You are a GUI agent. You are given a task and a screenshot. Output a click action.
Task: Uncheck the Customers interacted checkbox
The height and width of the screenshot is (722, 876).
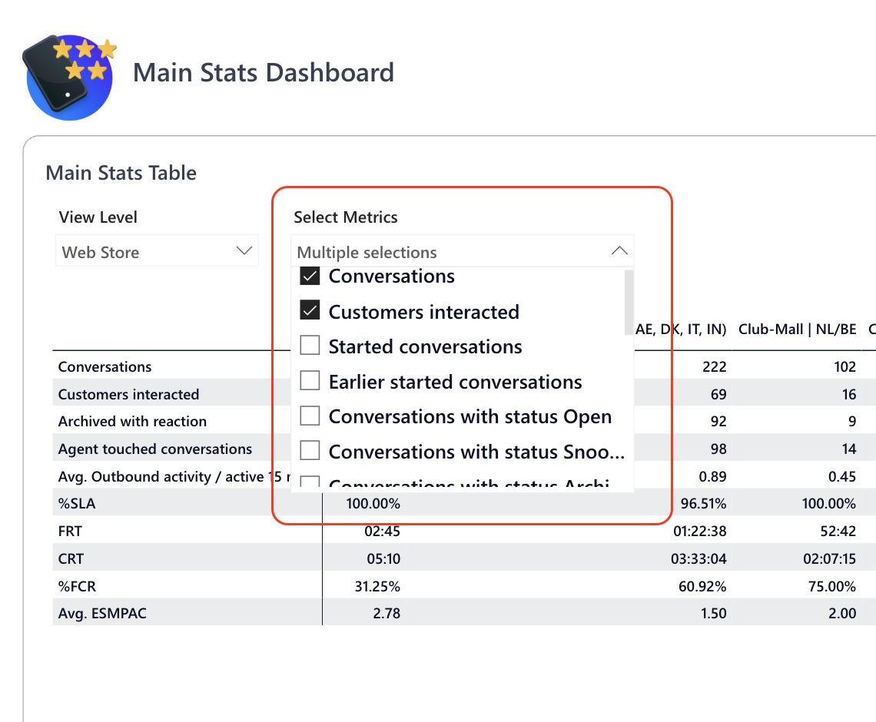pyautogui.click(x=310, y=312)
